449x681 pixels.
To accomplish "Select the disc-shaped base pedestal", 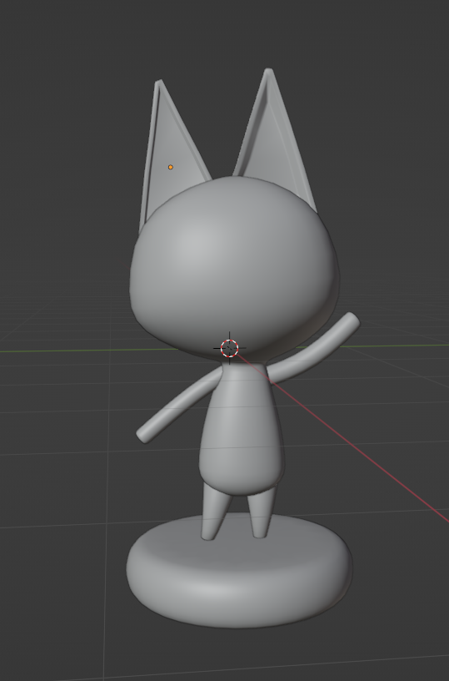I will point(239,571).
